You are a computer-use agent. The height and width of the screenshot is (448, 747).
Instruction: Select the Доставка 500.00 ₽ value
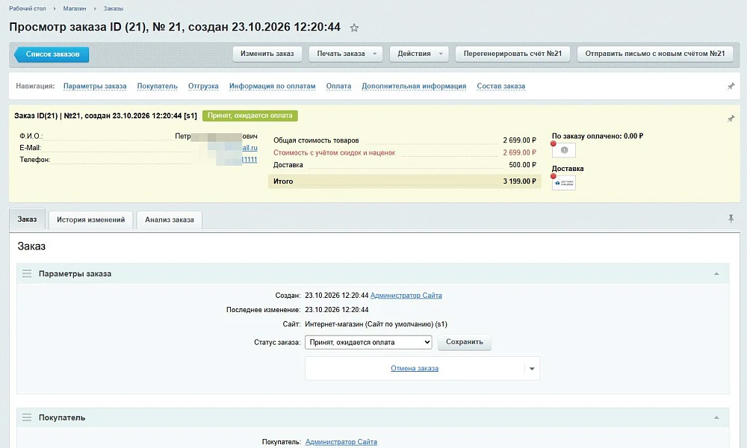pos(522,165)
